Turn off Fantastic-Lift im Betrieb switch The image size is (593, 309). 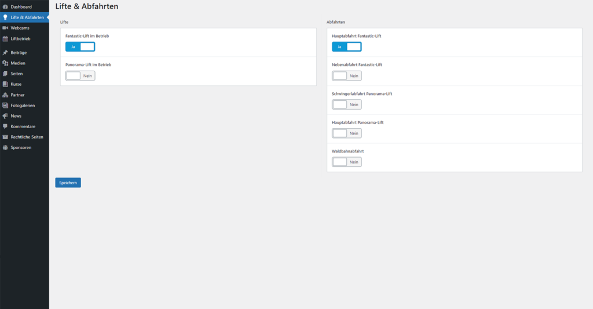pyautogui.click(x=80, y=46)
